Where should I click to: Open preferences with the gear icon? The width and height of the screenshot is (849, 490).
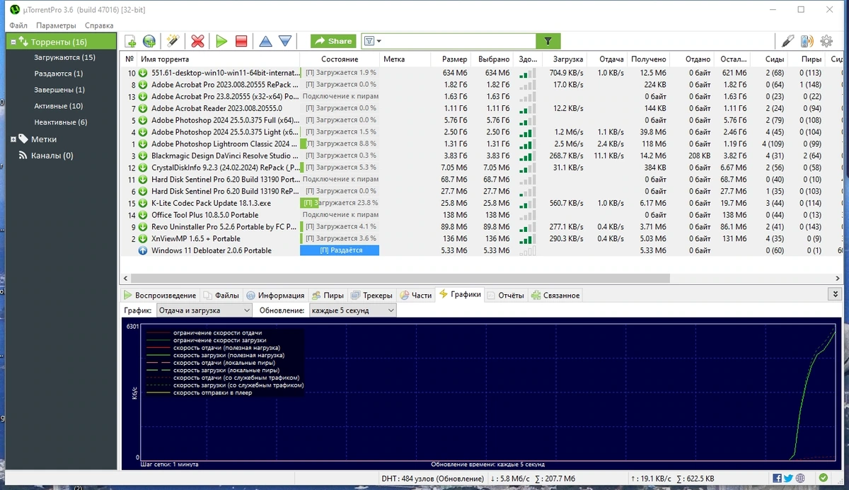point(826,42)
